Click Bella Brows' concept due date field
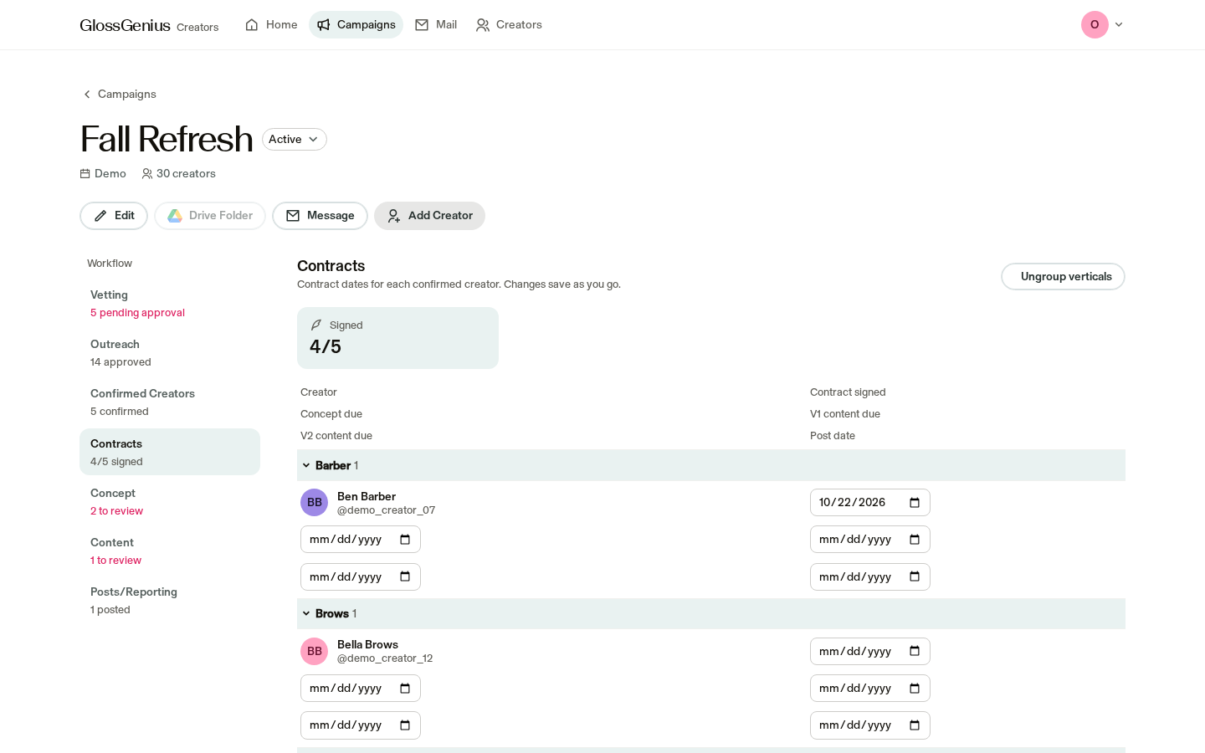 click(x=361, y=689)
